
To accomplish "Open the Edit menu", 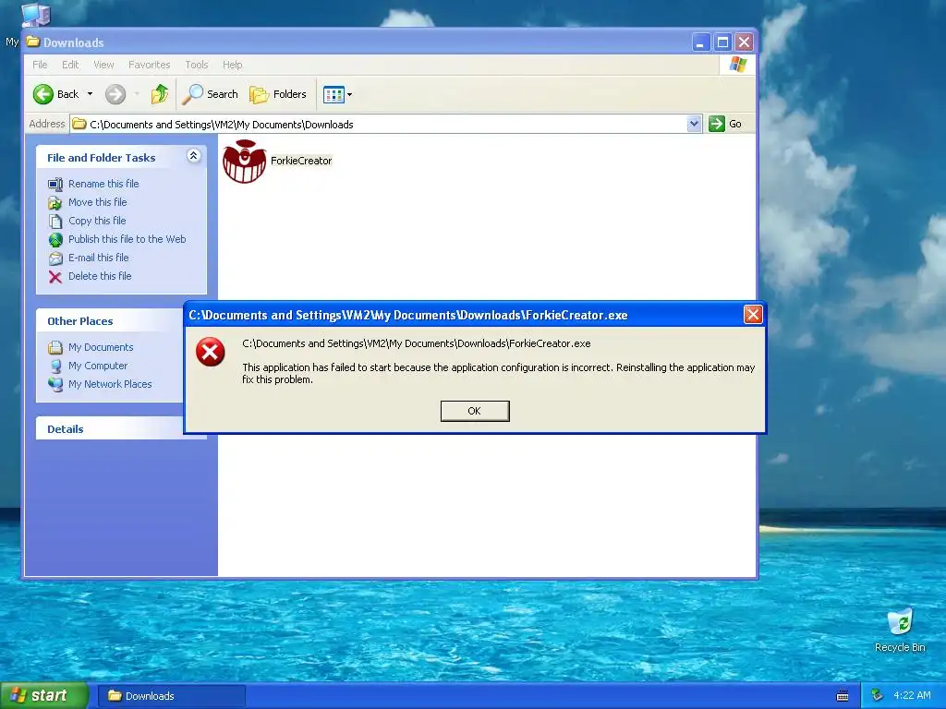I will (70, 65).
